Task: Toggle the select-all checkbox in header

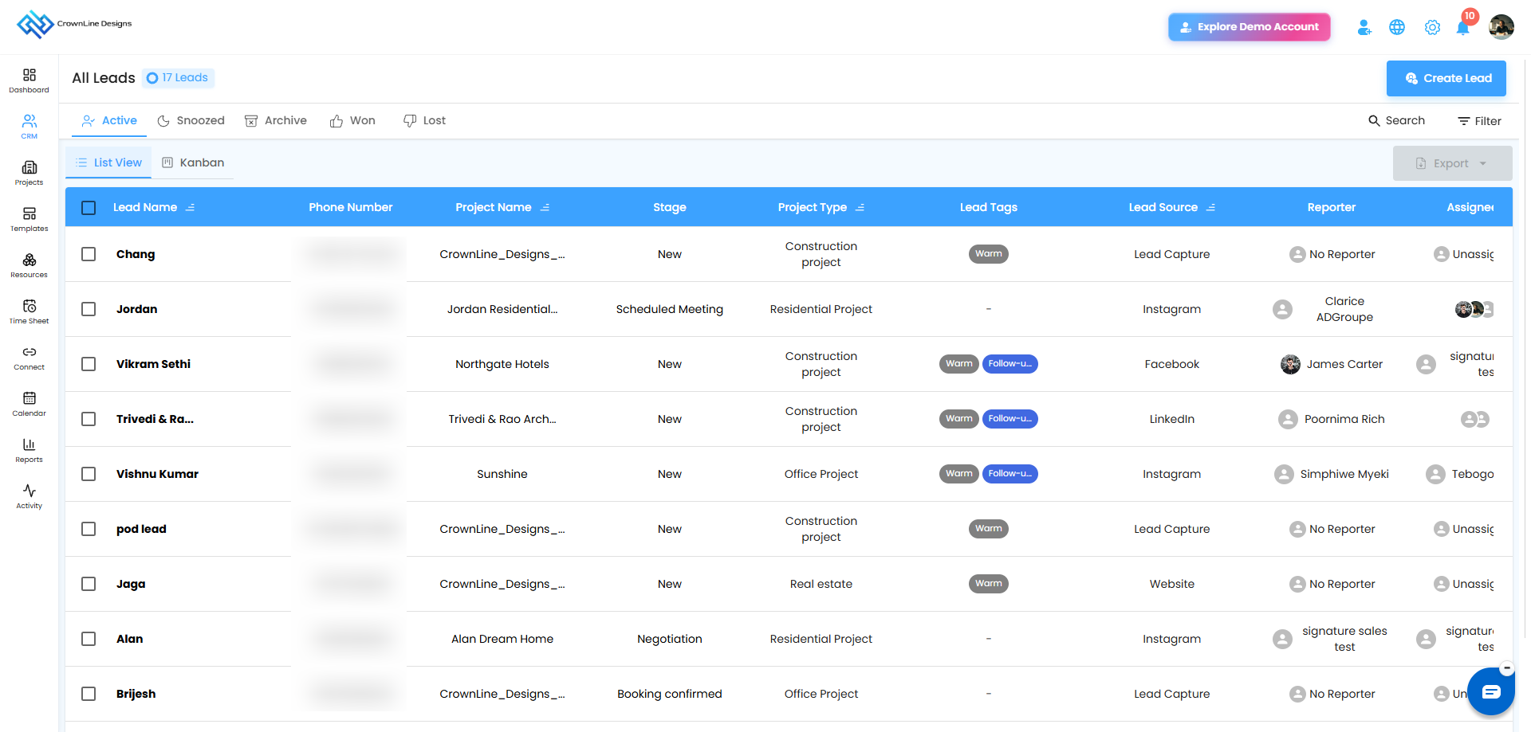Action: [x=89, y=208]
